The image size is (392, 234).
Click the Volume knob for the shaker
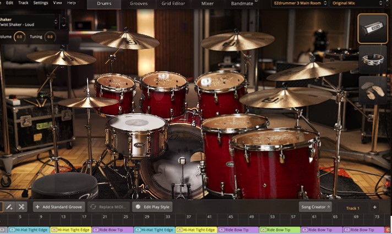(x=19, y=36)
